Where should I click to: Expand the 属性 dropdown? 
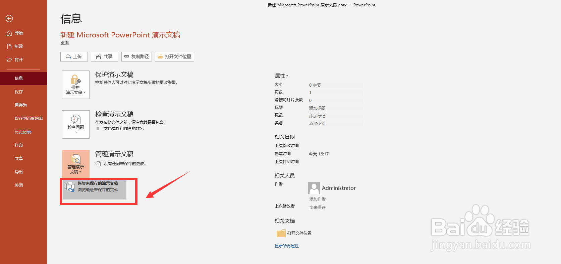281,76
